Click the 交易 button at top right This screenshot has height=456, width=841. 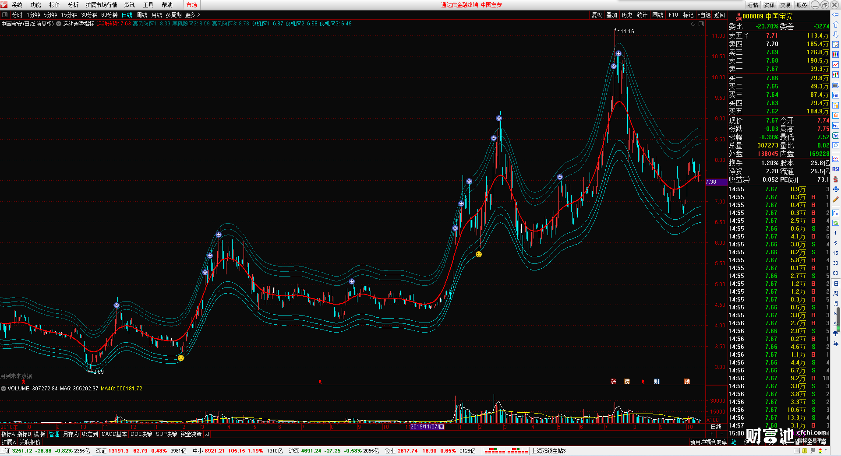coord(785,5)
